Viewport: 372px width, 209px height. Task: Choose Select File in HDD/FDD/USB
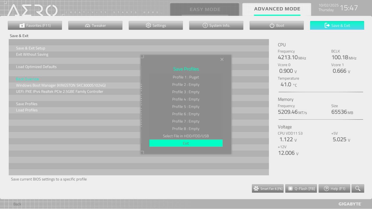click(x=186, y=136)
